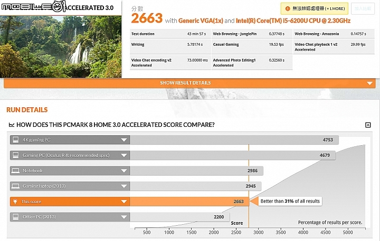Click the Web Browsing - Amazonia row

pos(334,34)
